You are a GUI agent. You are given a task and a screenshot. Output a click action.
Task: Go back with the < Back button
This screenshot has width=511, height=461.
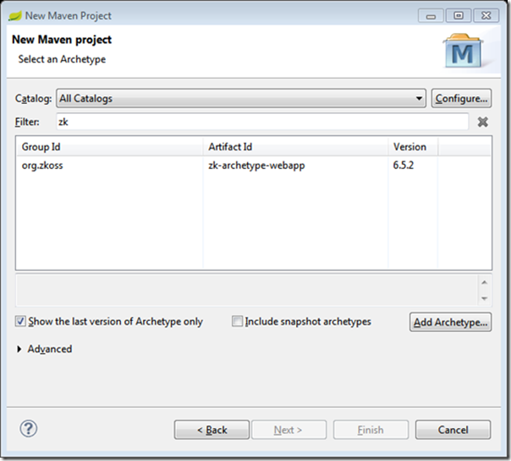[212, 430]
